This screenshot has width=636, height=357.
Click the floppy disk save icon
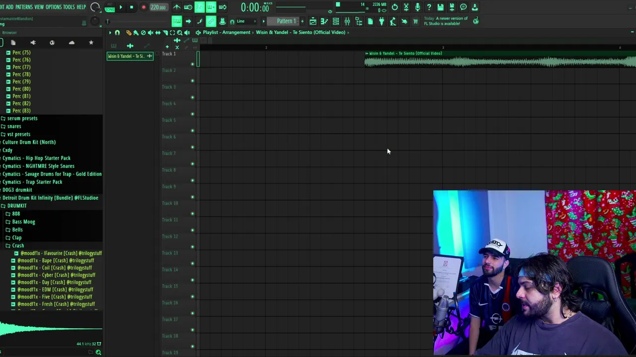(440, 7)
